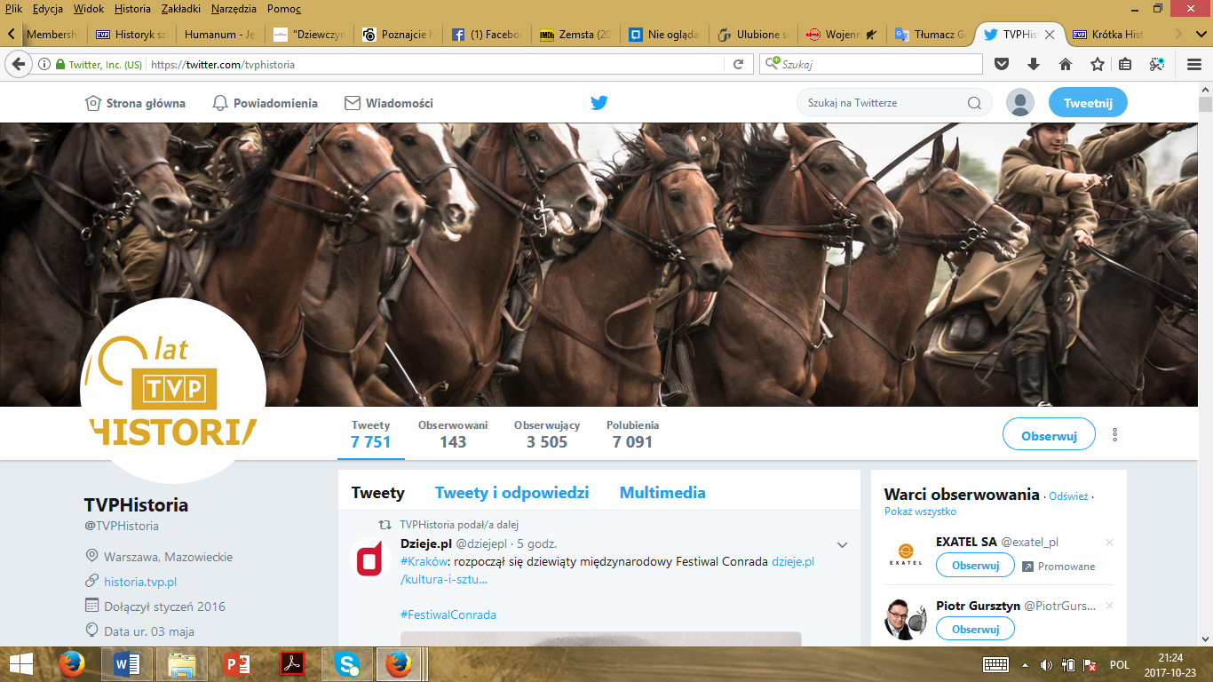Screen dimensions: 1213x682
Task: Click the TVP Historia profile picture
Action: (173, 391)
